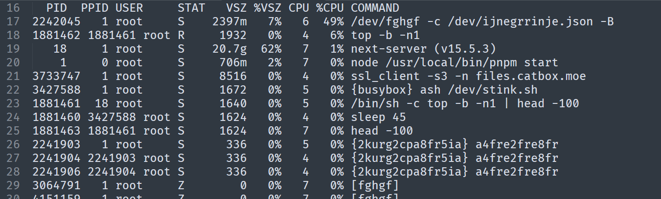661x199 pixels.
Task: Place cursor on the %CPU header
Action: pos(330,8)
